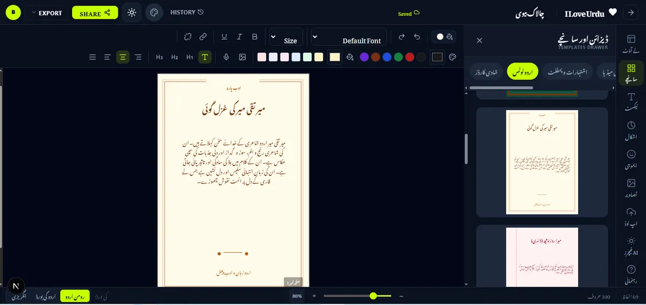Click the microphone voice input icon
The width and height of the screenshot is (646, 305).
coord(227,57)
